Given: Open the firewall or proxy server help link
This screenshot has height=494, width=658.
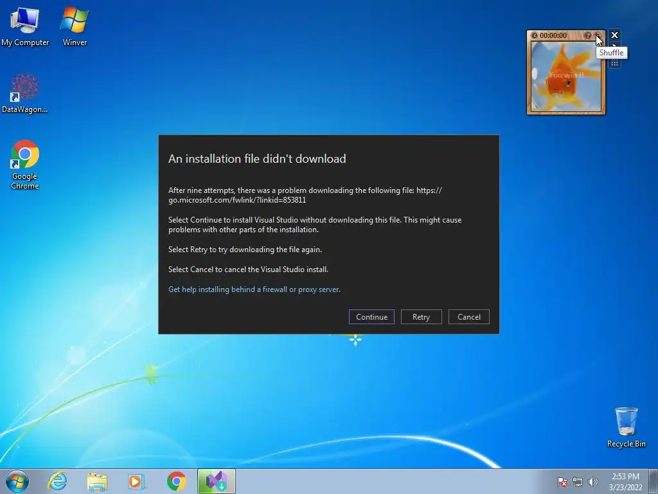Looking at the screenshot, I should point(254,289).
